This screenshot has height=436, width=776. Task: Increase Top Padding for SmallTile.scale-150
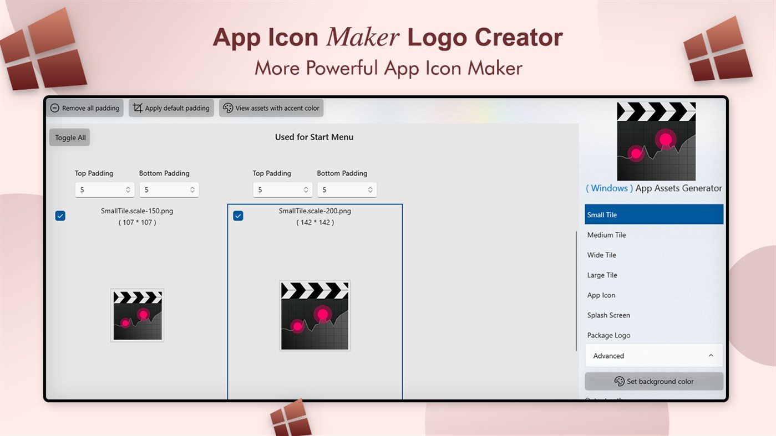coord(129,187)
